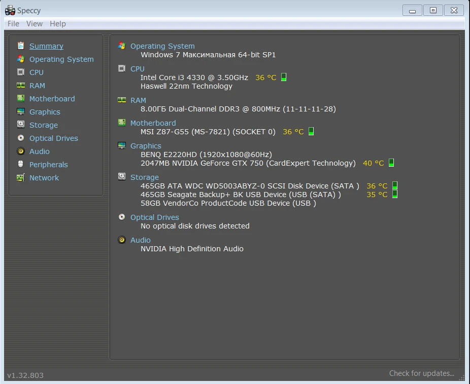This screenshot has height=384, width=470.
Task: Click the Optical Drives disc icon in sidebar
Action: 21,138
